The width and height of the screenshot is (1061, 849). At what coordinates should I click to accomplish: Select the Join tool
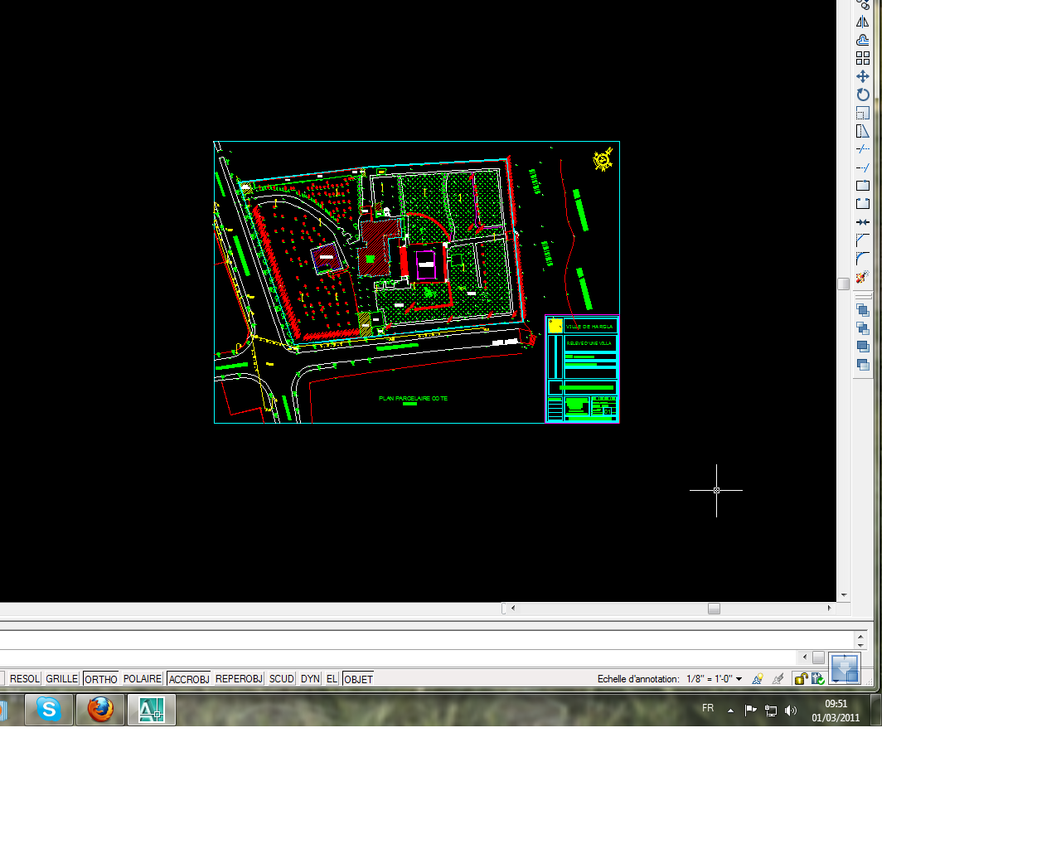(863, 222)
